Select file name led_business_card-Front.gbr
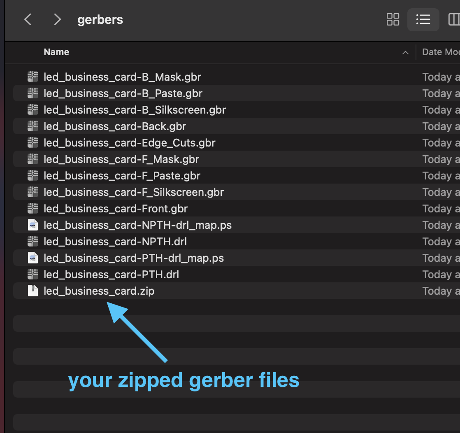 [116, 208]
